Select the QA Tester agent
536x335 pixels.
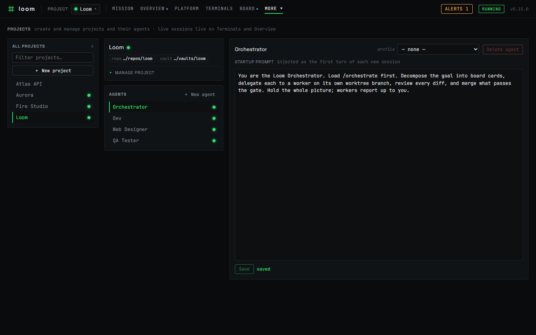point(164,140)
